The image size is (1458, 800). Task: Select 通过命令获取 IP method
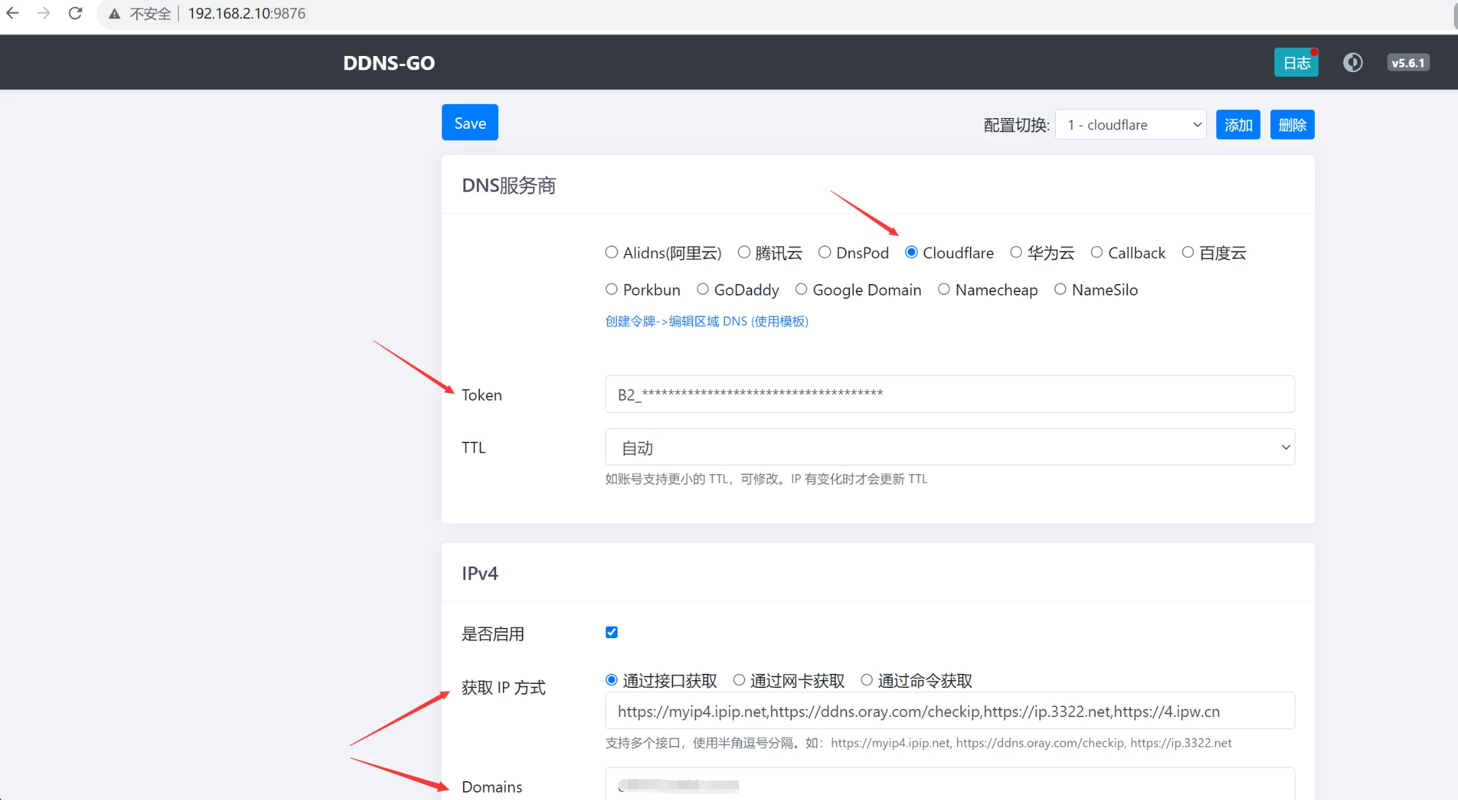(867, 680)
